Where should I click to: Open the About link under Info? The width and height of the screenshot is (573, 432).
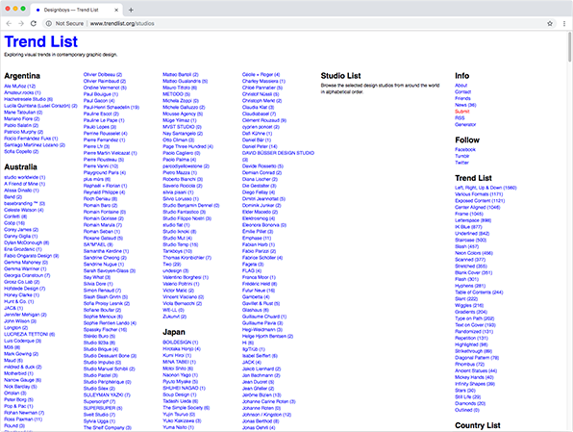click(x=461, y=86)
